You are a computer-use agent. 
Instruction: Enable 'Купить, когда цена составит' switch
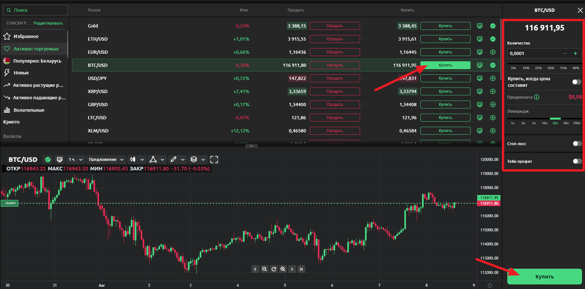577,82
